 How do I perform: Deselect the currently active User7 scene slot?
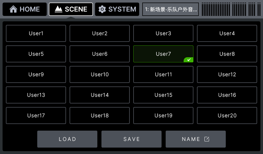pos(163,54)
